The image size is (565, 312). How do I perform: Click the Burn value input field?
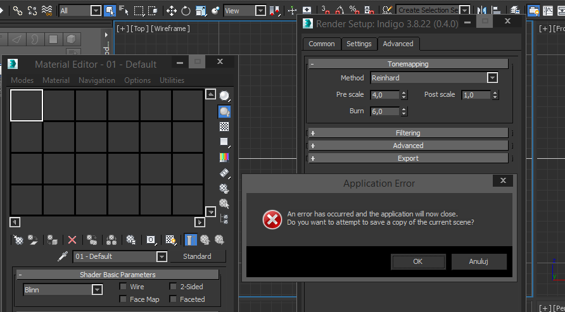[x=385, y=111]
